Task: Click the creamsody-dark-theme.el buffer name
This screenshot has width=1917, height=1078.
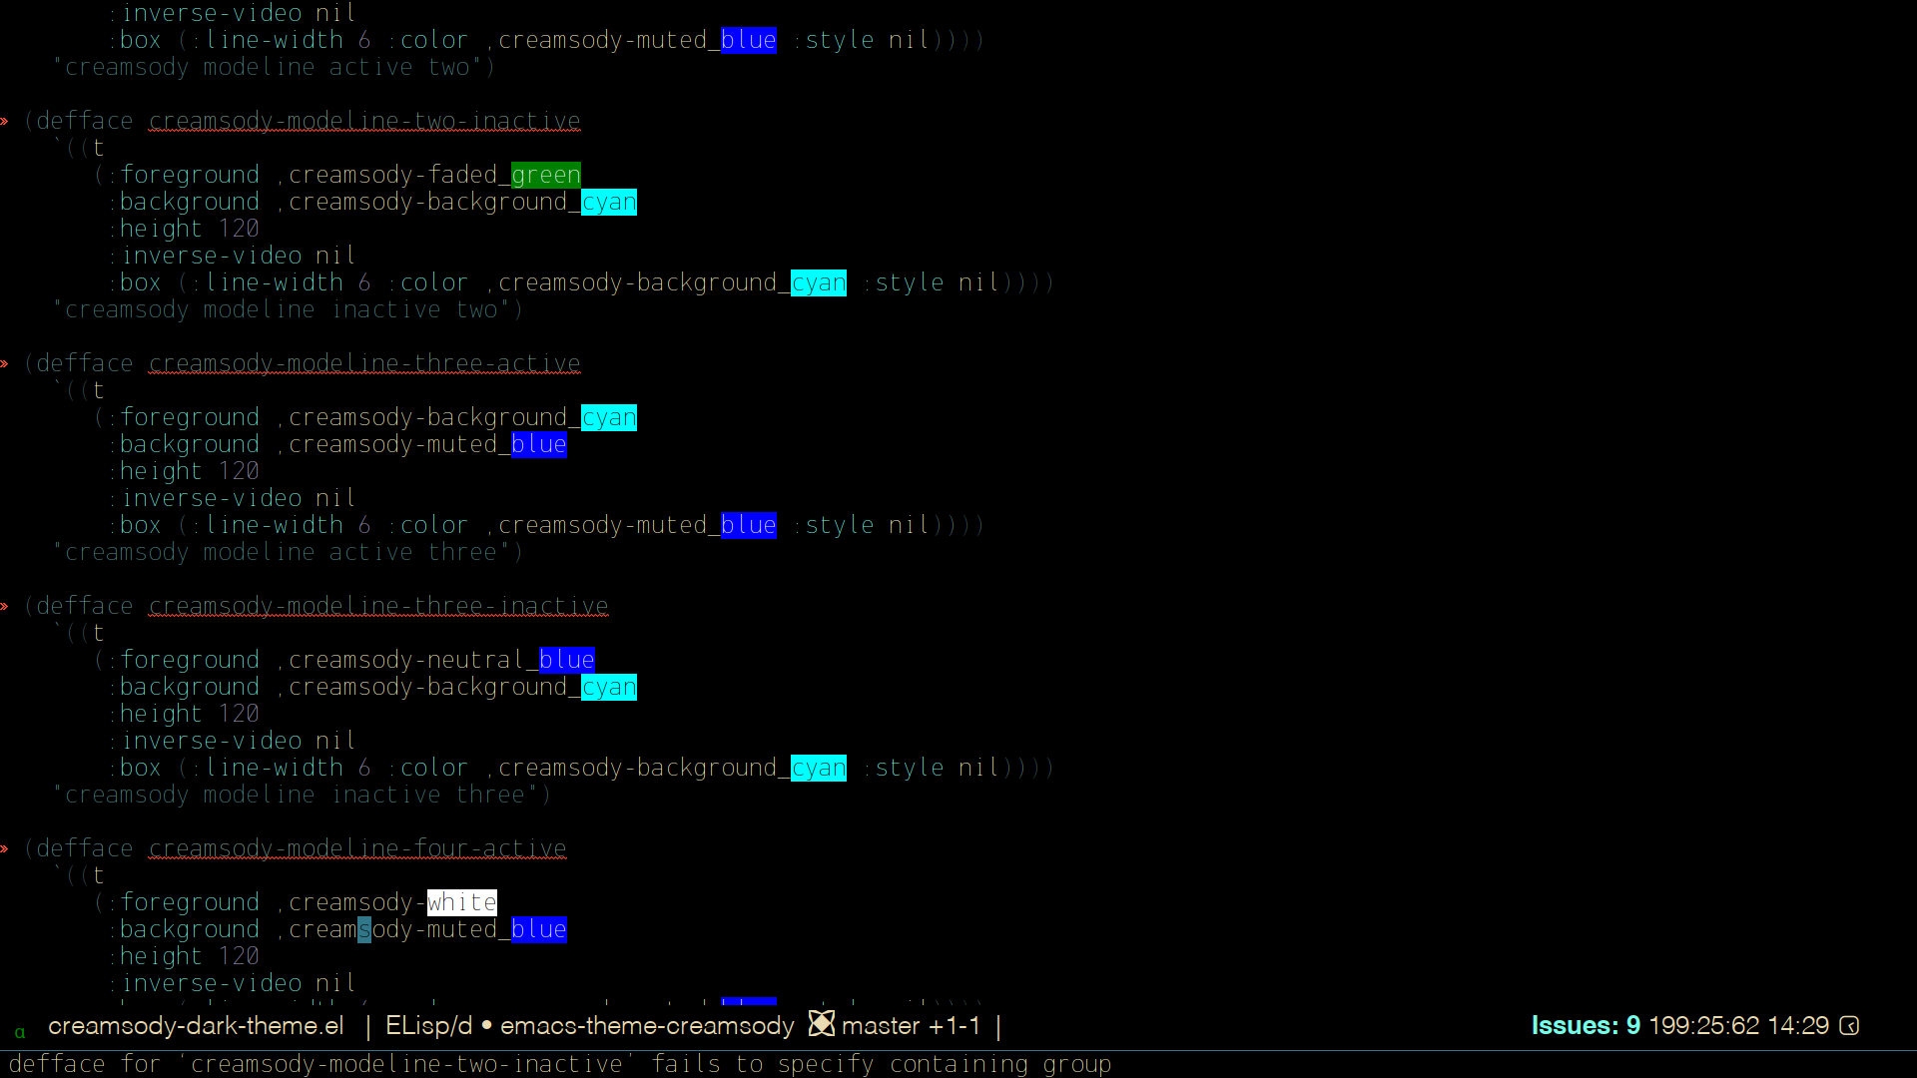Action: [196, 1026]
